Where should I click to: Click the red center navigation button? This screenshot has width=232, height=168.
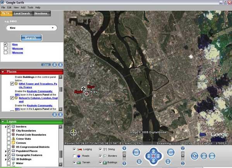pos(153,156)
